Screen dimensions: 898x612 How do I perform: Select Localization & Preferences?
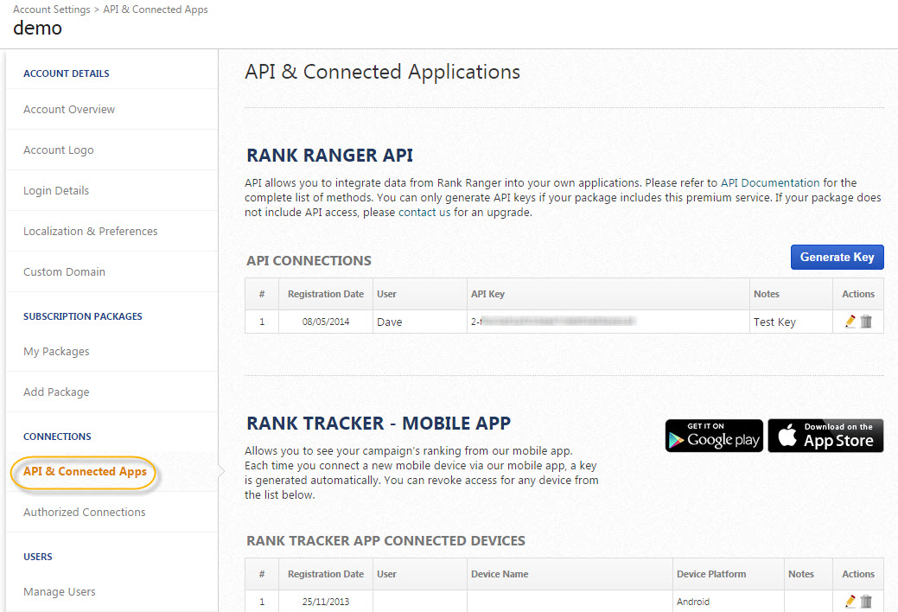(90, 232)
